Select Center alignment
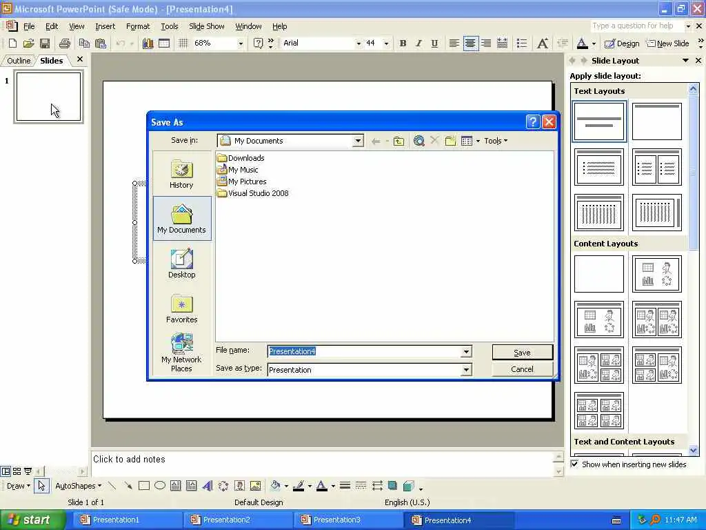Screen dimensions: 706x530 point(470,43)
